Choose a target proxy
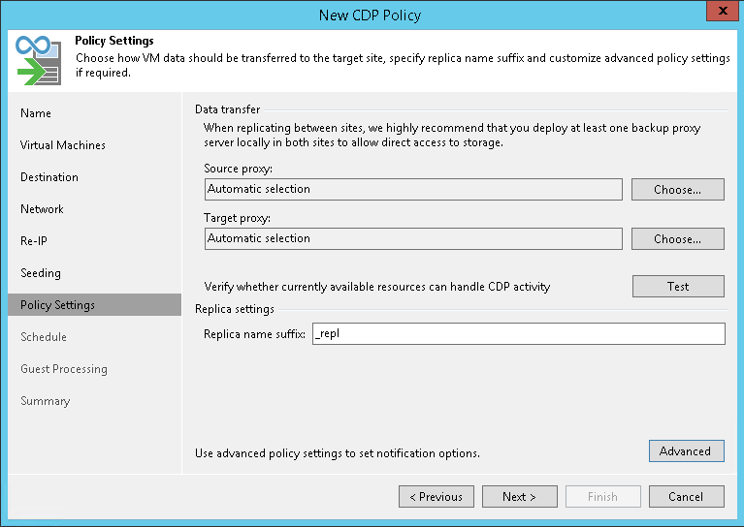The image size is (744, 527). tap(677, 239)
